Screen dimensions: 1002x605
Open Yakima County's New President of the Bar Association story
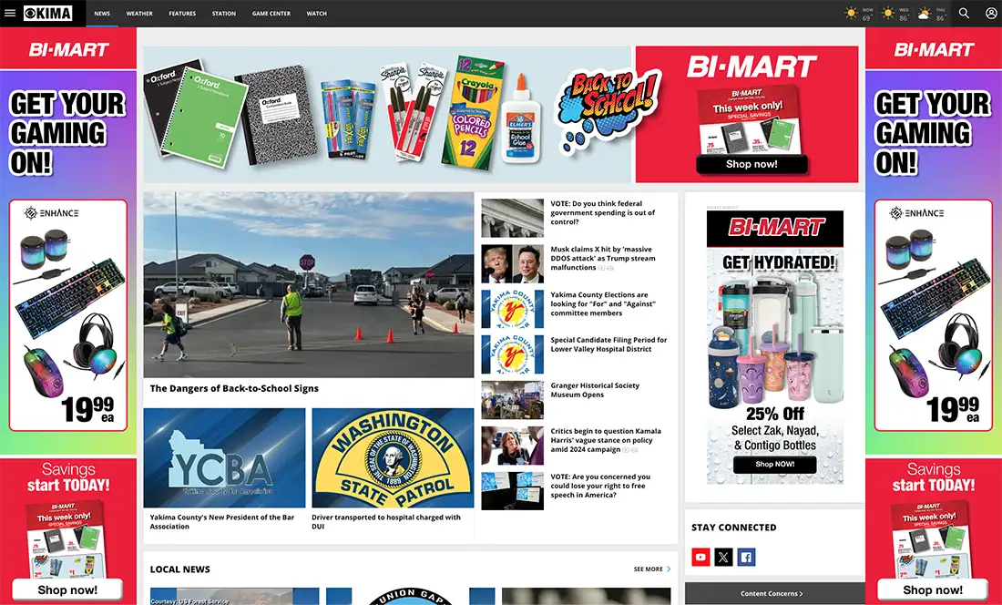pos(222,522)
